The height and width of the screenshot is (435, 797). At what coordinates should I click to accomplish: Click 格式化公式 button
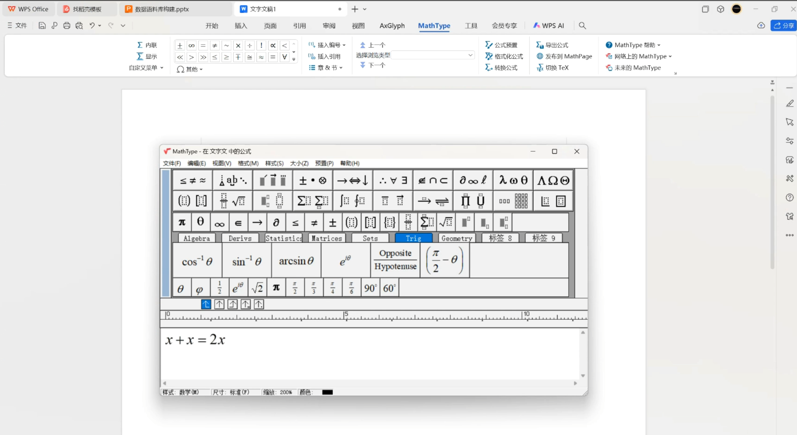click(504, 56)
